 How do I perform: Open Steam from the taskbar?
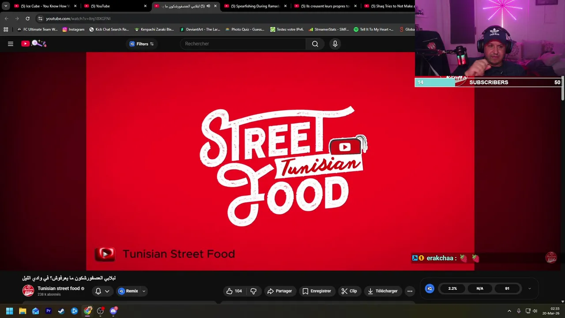[x=61, y=311]
